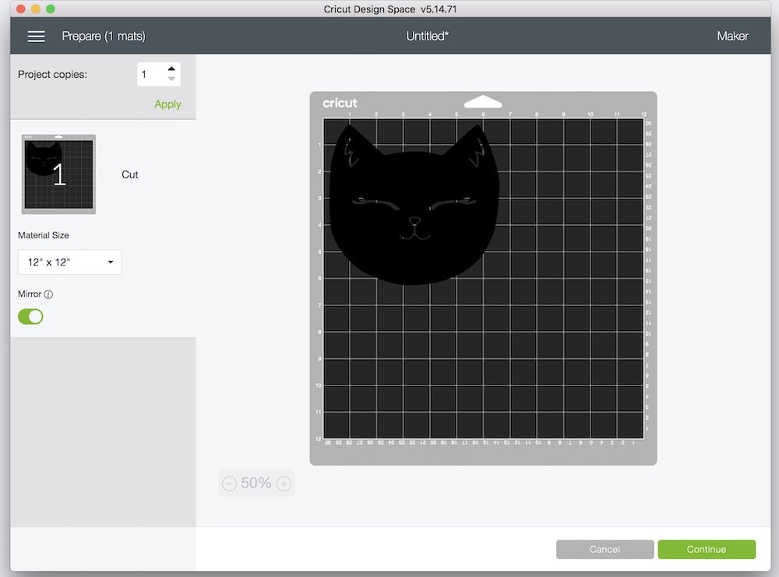Minimize the window with yellow button
The image size is (779, 577).
[36, 9]
